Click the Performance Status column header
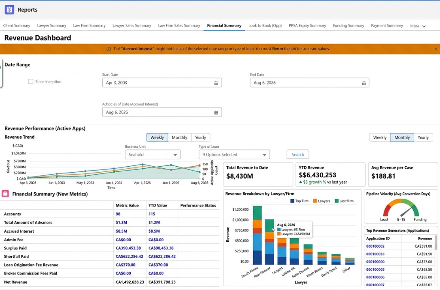440x290 pixels. tap(198, 205)
